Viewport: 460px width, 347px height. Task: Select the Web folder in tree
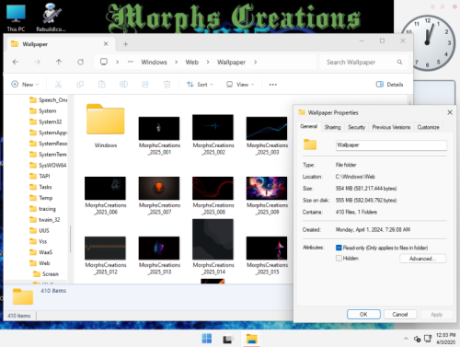click(x=44, y=263)
